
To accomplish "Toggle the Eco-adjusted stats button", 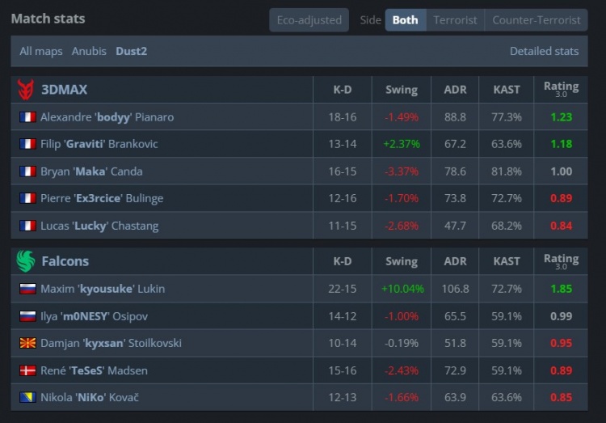I will tap(309, 20).
